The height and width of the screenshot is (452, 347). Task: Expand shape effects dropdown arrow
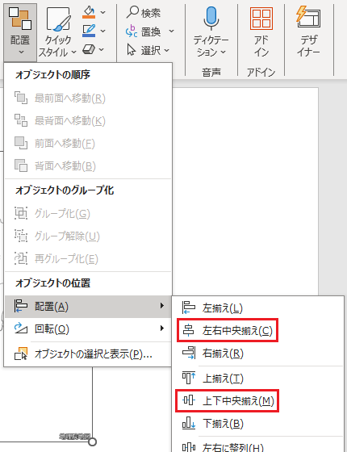(102, 49)
